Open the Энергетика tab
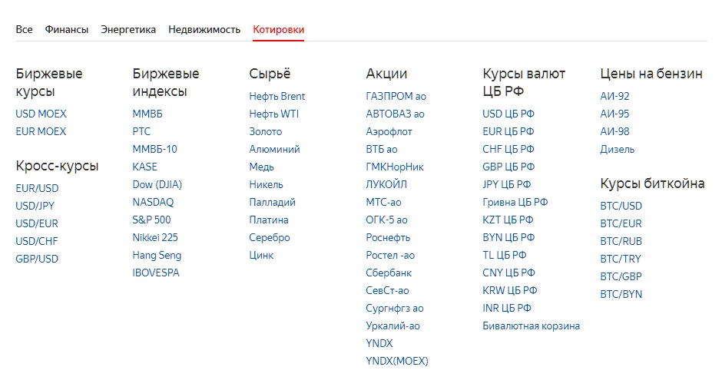 pos(128,29)
